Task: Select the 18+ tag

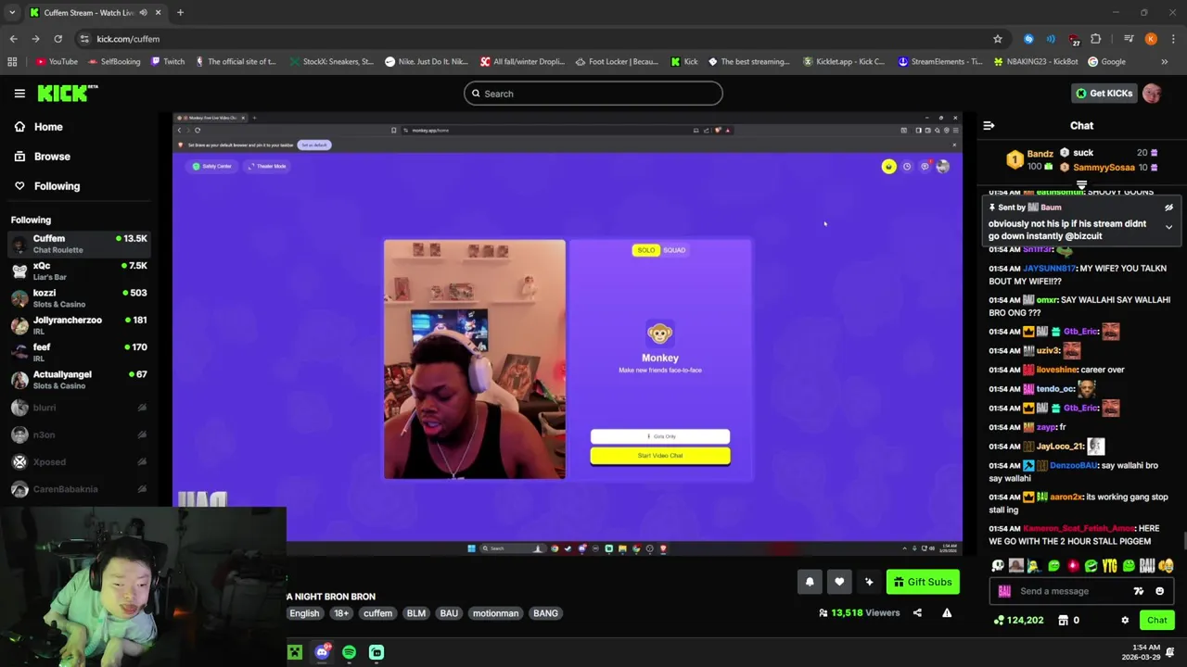Action: point(341,613)
